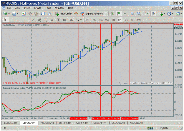Viewport: 184px width, 131px height.
Task: Launch the Strategy Tester magnifier icon
Action: tap(49, 14)
